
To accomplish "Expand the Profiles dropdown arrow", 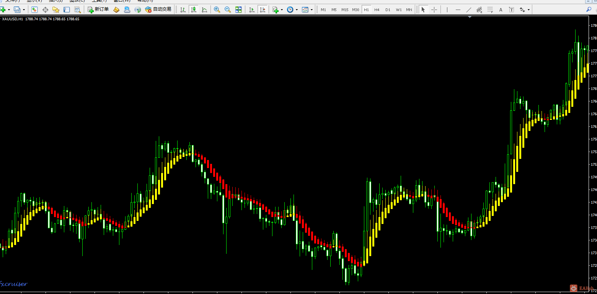I will (x=23, y=10).
